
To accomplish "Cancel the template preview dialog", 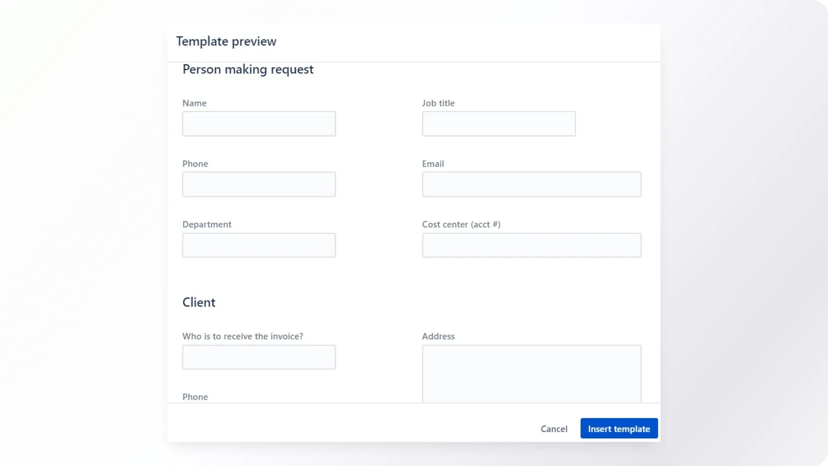I will coord(553,429).
